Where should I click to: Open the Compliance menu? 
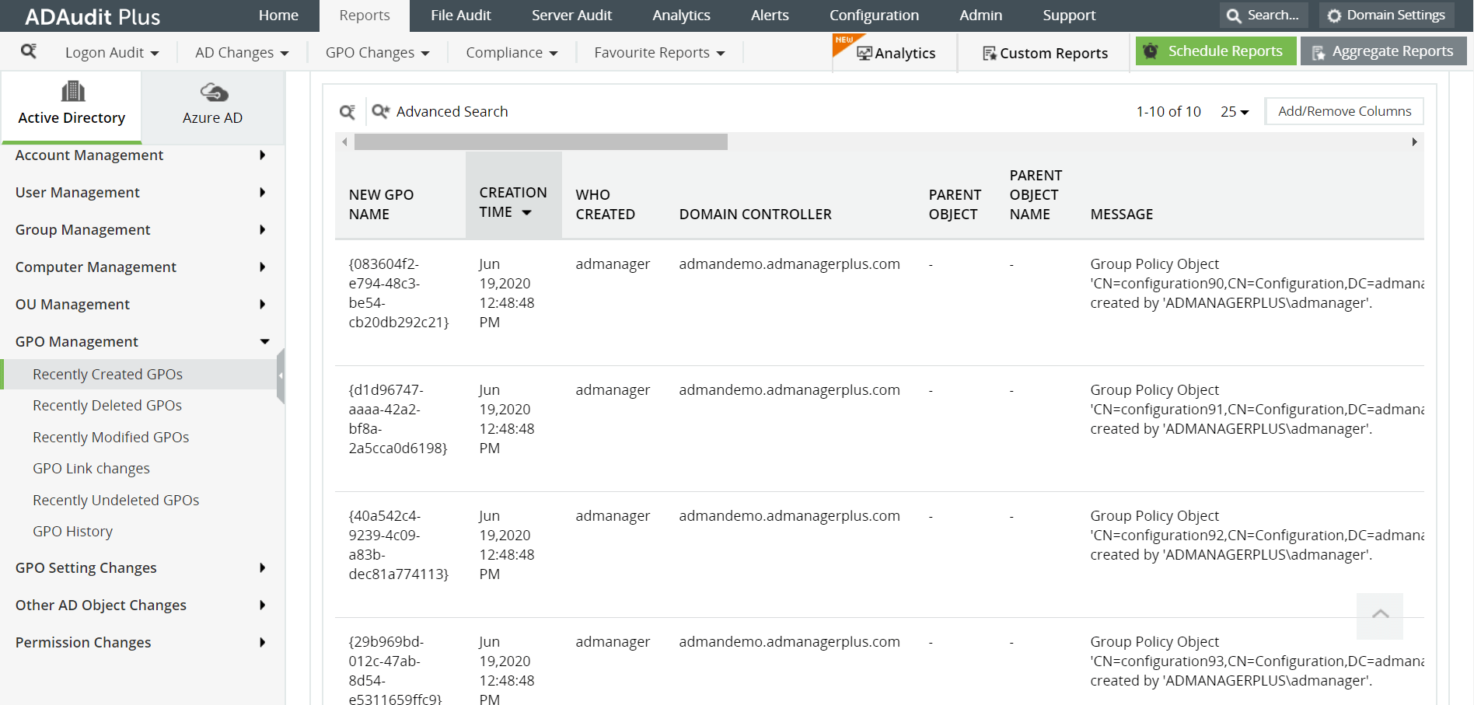(x=511, y=52)
